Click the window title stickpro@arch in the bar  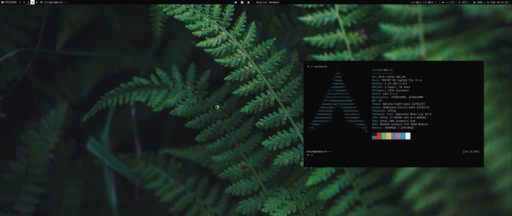[x=55, y=2]
